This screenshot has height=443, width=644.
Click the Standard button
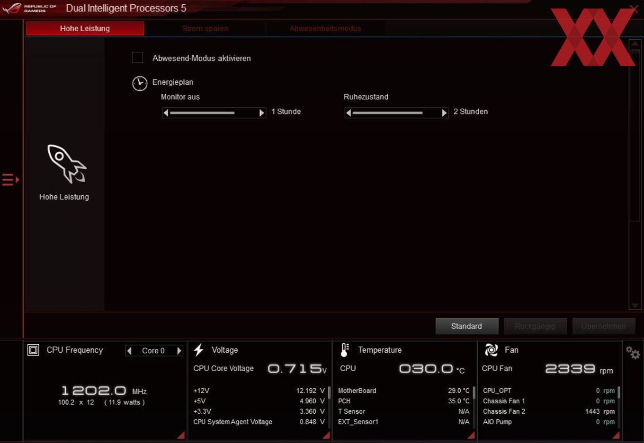(467, 326)
